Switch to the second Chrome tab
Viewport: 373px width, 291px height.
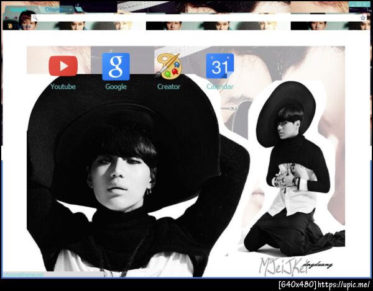[56, 9]
